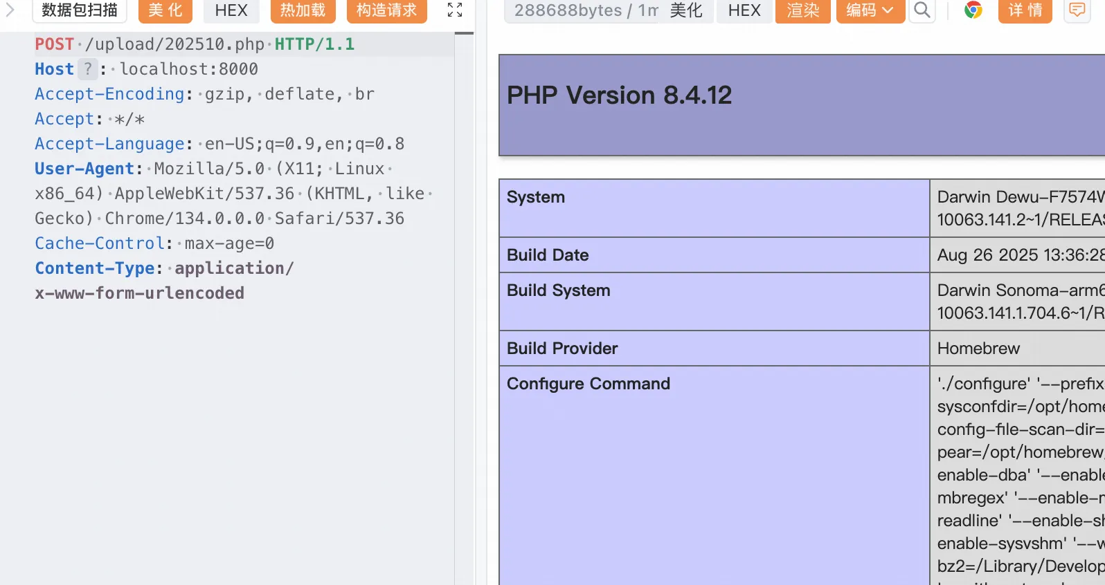Open the 数据包扫描 packet scan menu

coord(80,10)
